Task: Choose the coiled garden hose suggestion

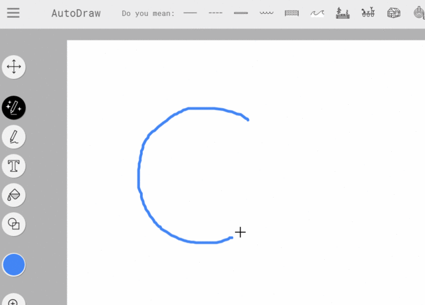Action: [x=419, y=13]
